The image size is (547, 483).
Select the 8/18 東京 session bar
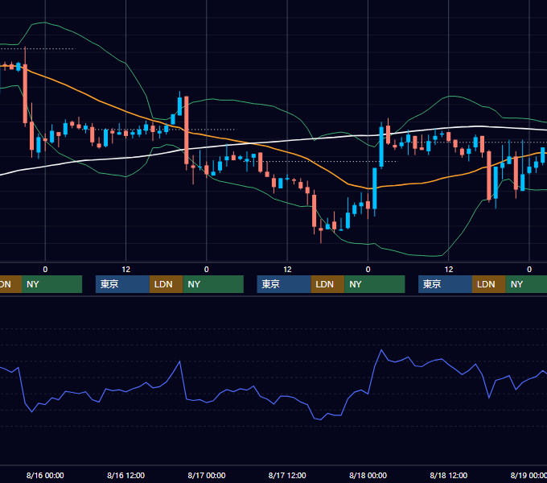[x=445, y=284]
